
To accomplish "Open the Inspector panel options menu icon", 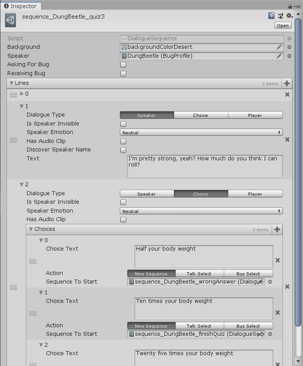I will pos(297,7).
